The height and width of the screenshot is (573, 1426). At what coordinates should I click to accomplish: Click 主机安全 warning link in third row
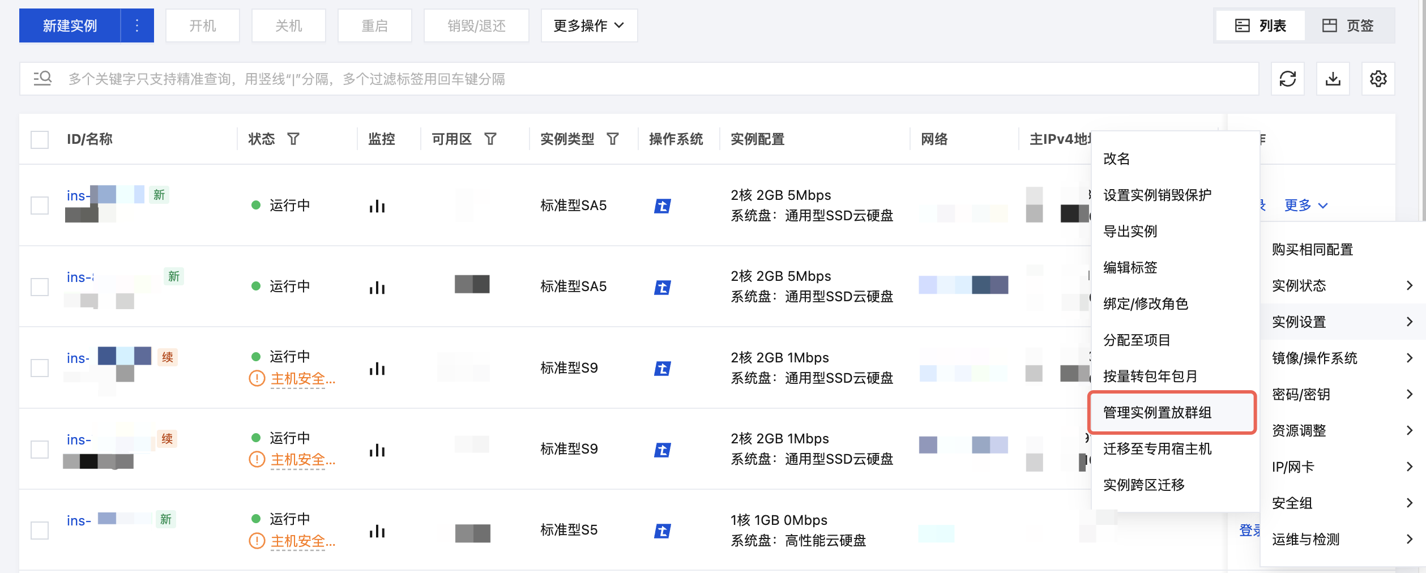tap(302, 379)
